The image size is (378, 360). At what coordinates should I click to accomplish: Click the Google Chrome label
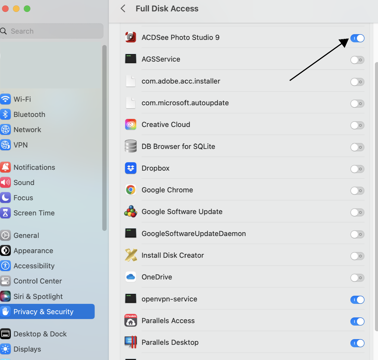[x=167, y=190]
